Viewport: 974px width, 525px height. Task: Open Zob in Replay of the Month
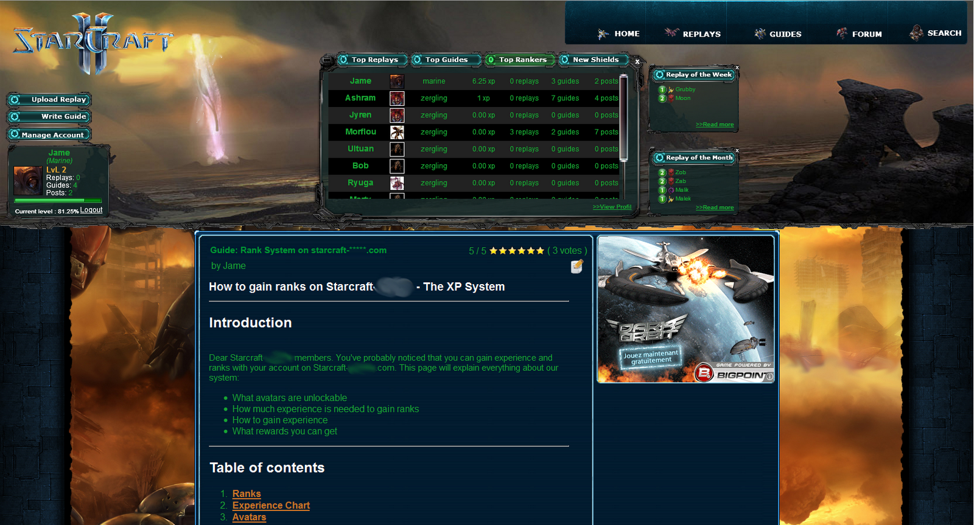click(x=681, y=172)
